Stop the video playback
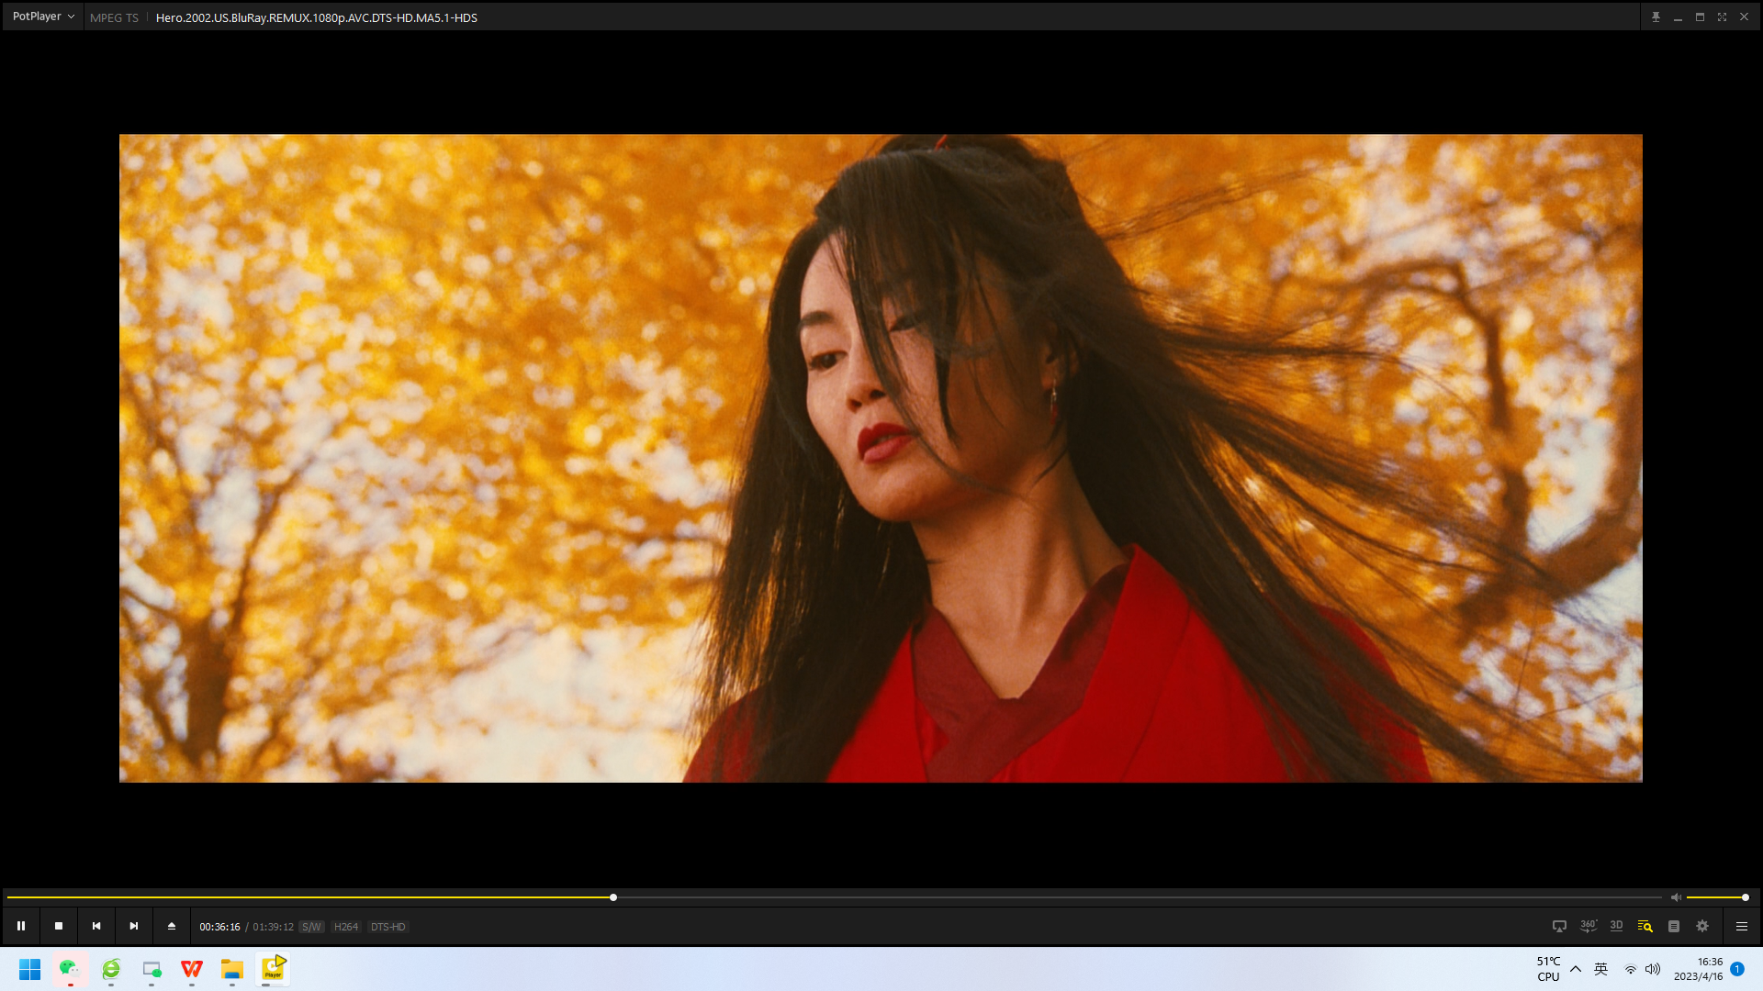 tap(59, 926)
